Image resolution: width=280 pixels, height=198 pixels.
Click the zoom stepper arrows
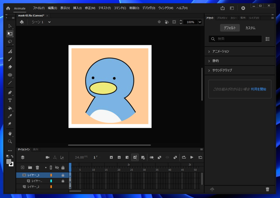[x=181, y=22]
